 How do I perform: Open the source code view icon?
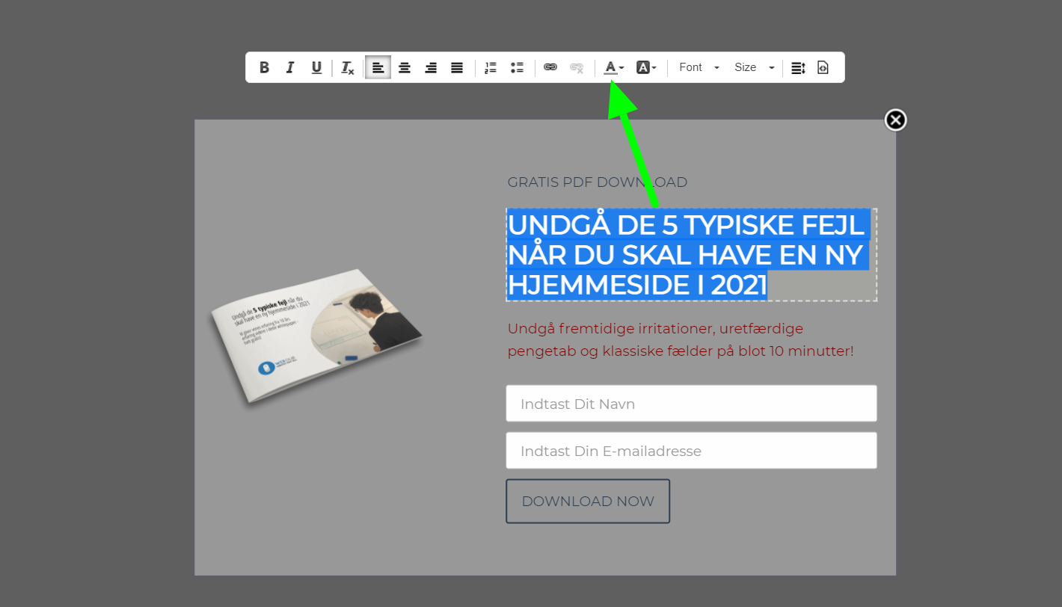coord(823,67)
